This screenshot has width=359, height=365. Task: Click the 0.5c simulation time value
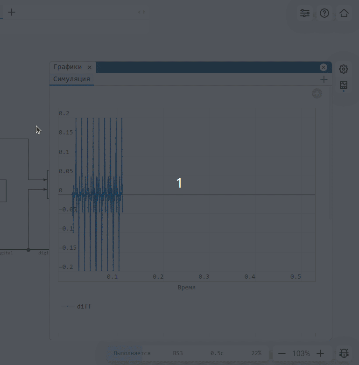coord(217,353)
